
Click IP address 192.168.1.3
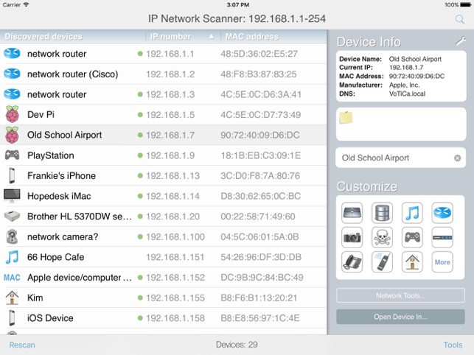(x=170, y=94)
